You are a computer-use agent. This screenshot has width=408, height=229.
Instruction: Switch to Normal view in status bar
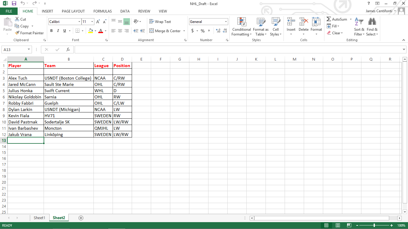click(326, 225)
